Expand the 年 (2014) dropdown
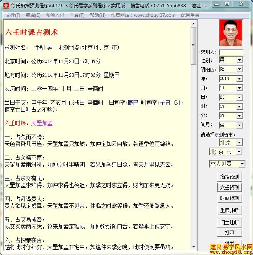253x255 pixels. 239,79
